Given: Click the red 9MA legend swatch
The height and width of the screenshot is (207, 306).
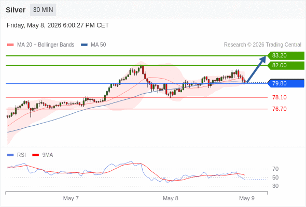Looking at the screenshot, I should (x=35, y=155).
